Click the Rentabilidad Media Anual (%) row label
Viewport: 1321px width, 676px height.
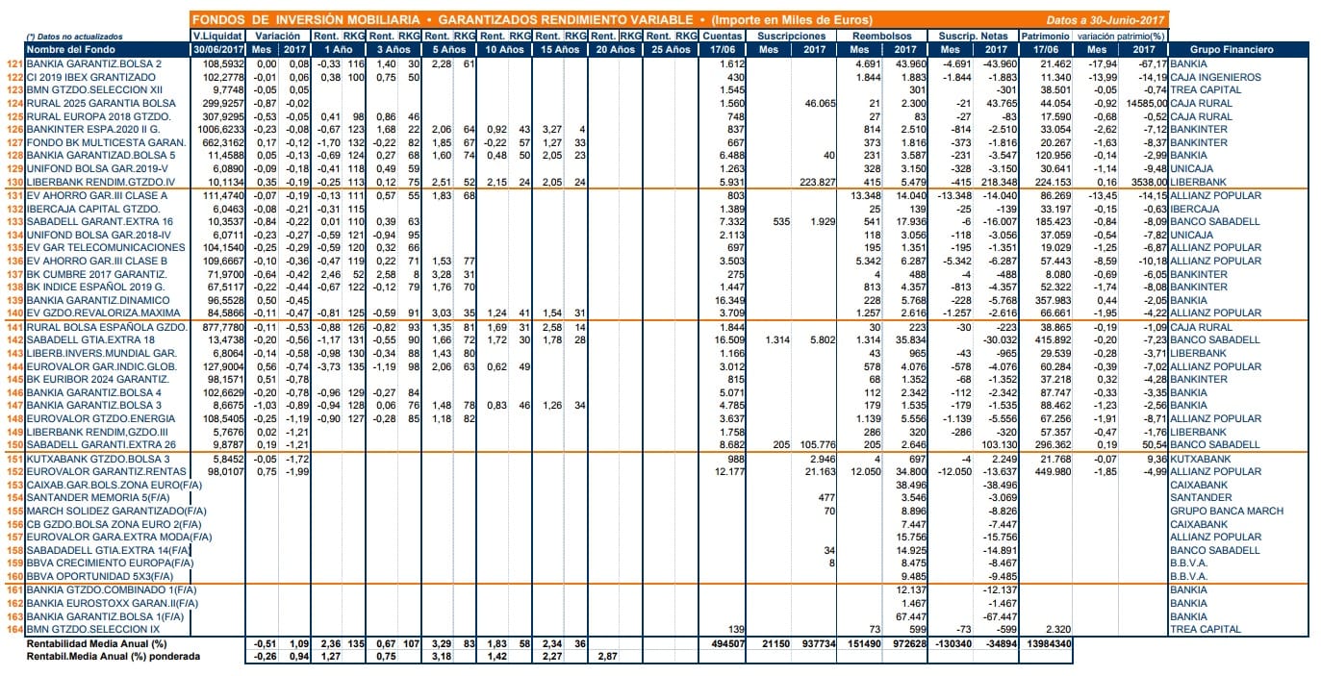(98, 642)
